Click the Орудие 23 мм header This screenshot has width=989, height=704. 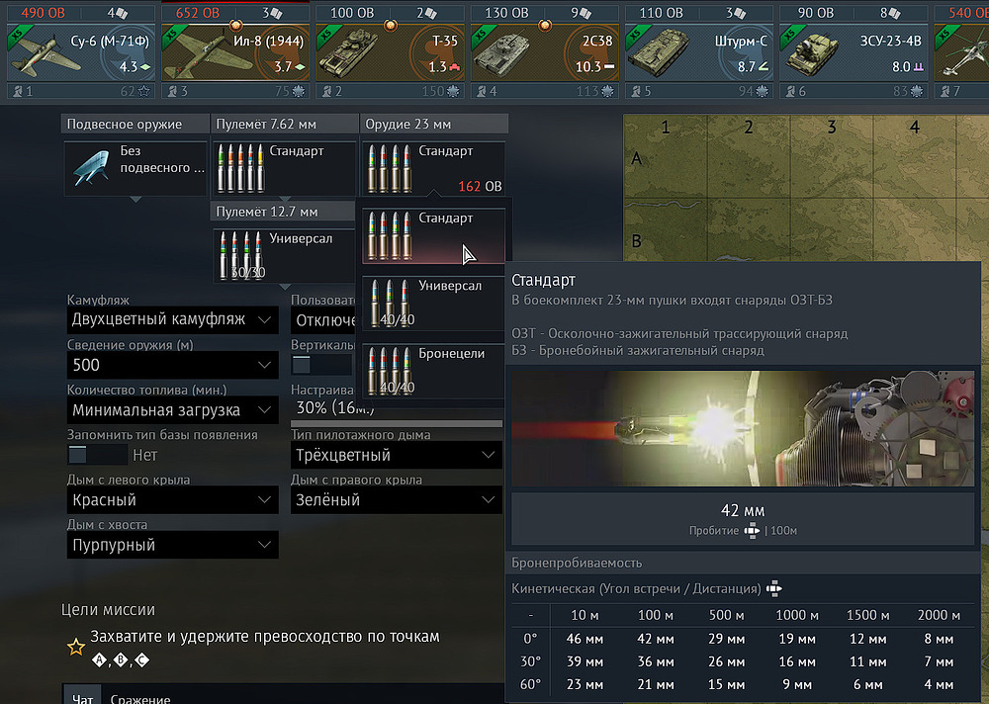pos(434,124)
